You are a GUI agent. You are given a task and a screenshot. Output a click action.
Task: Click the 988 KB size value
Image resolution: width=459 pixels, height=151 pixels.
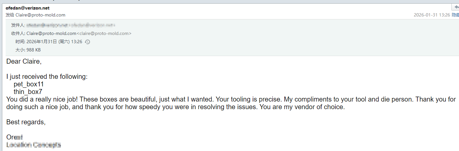click(x=33, y=50)
